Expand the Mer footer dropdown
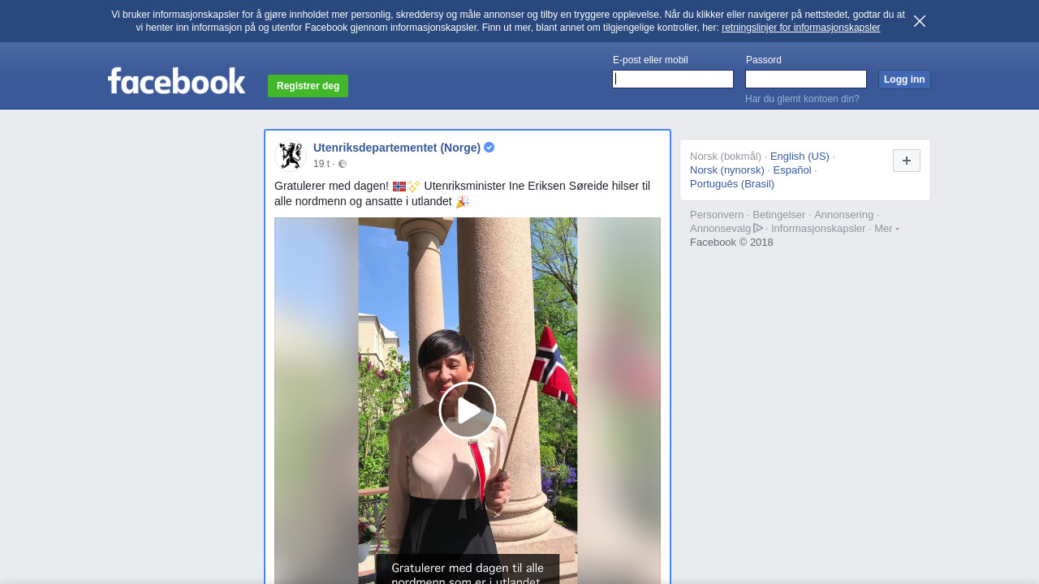The image size is (1039, 584). click(886, 229)
